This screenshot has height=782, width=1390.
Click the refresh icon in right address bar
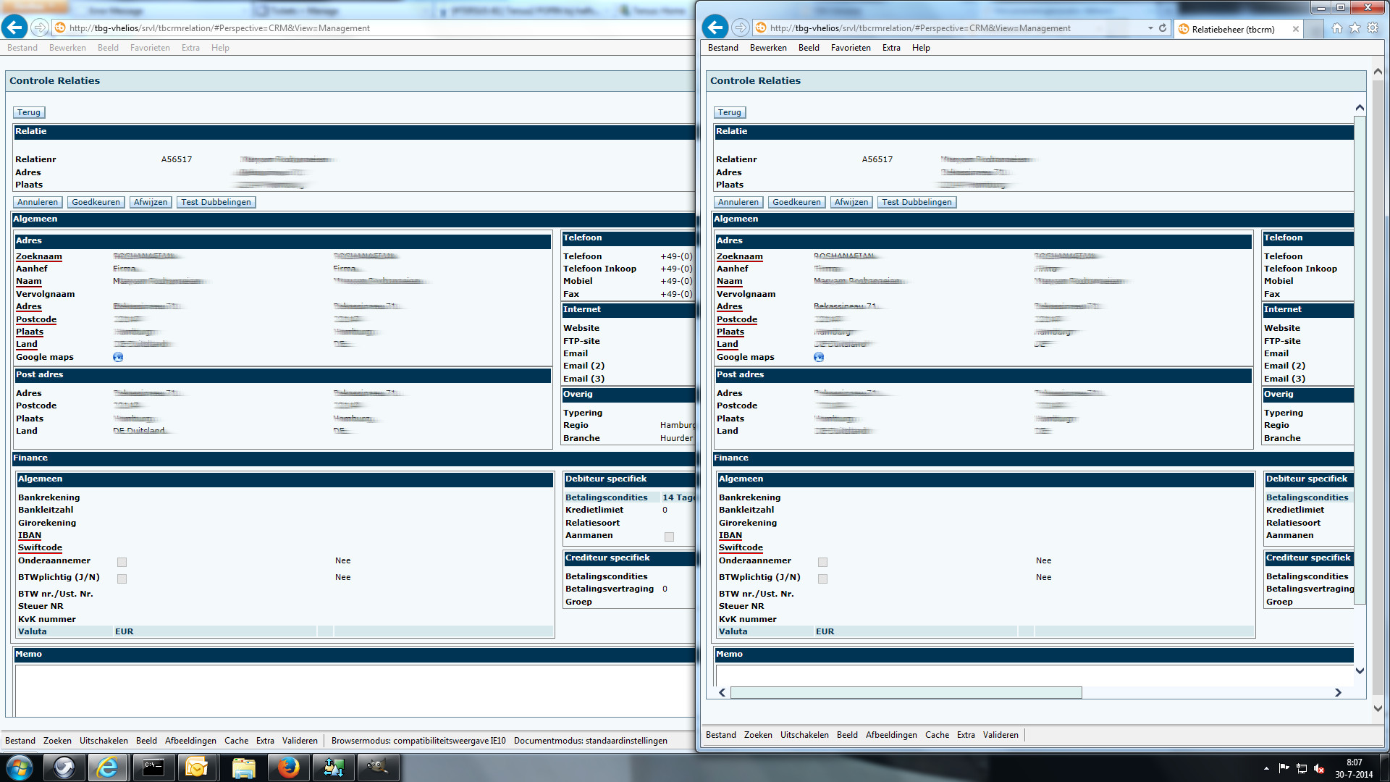click(x=1163, y=28)
